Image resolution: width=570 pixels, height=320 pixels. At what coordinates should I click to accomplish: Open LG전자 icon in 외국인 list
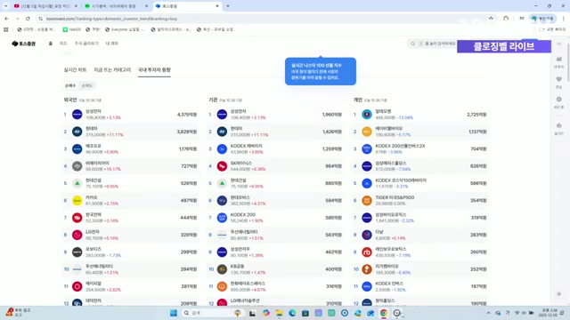pos(77,235)
